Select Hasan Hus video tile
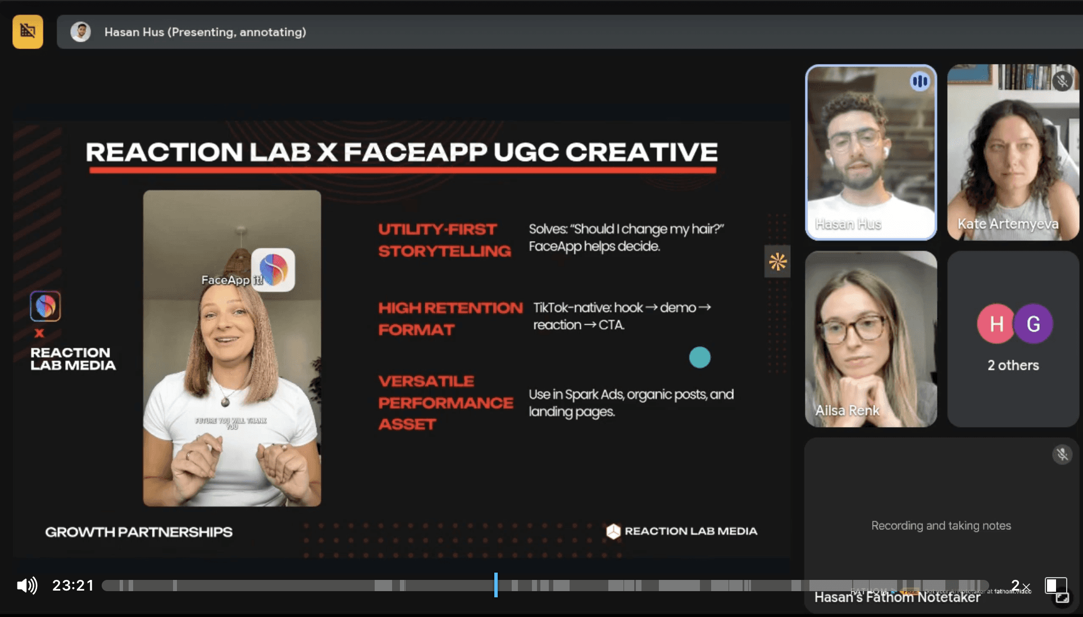1083x617 pixels. click(x=870, y=152)
